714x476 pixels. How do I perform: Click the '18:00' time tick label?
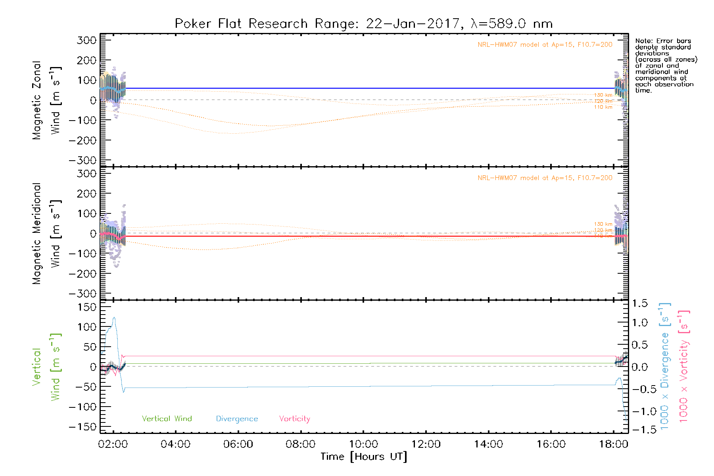(x=614, y=444)
